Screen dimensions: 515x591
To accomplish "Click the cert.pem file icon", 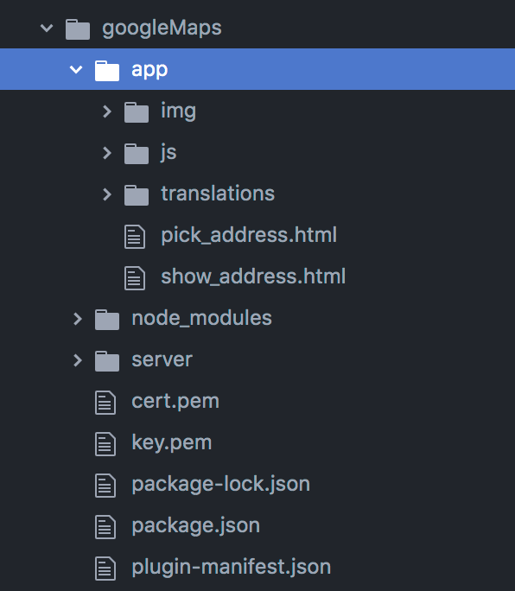I will point(105,403).
